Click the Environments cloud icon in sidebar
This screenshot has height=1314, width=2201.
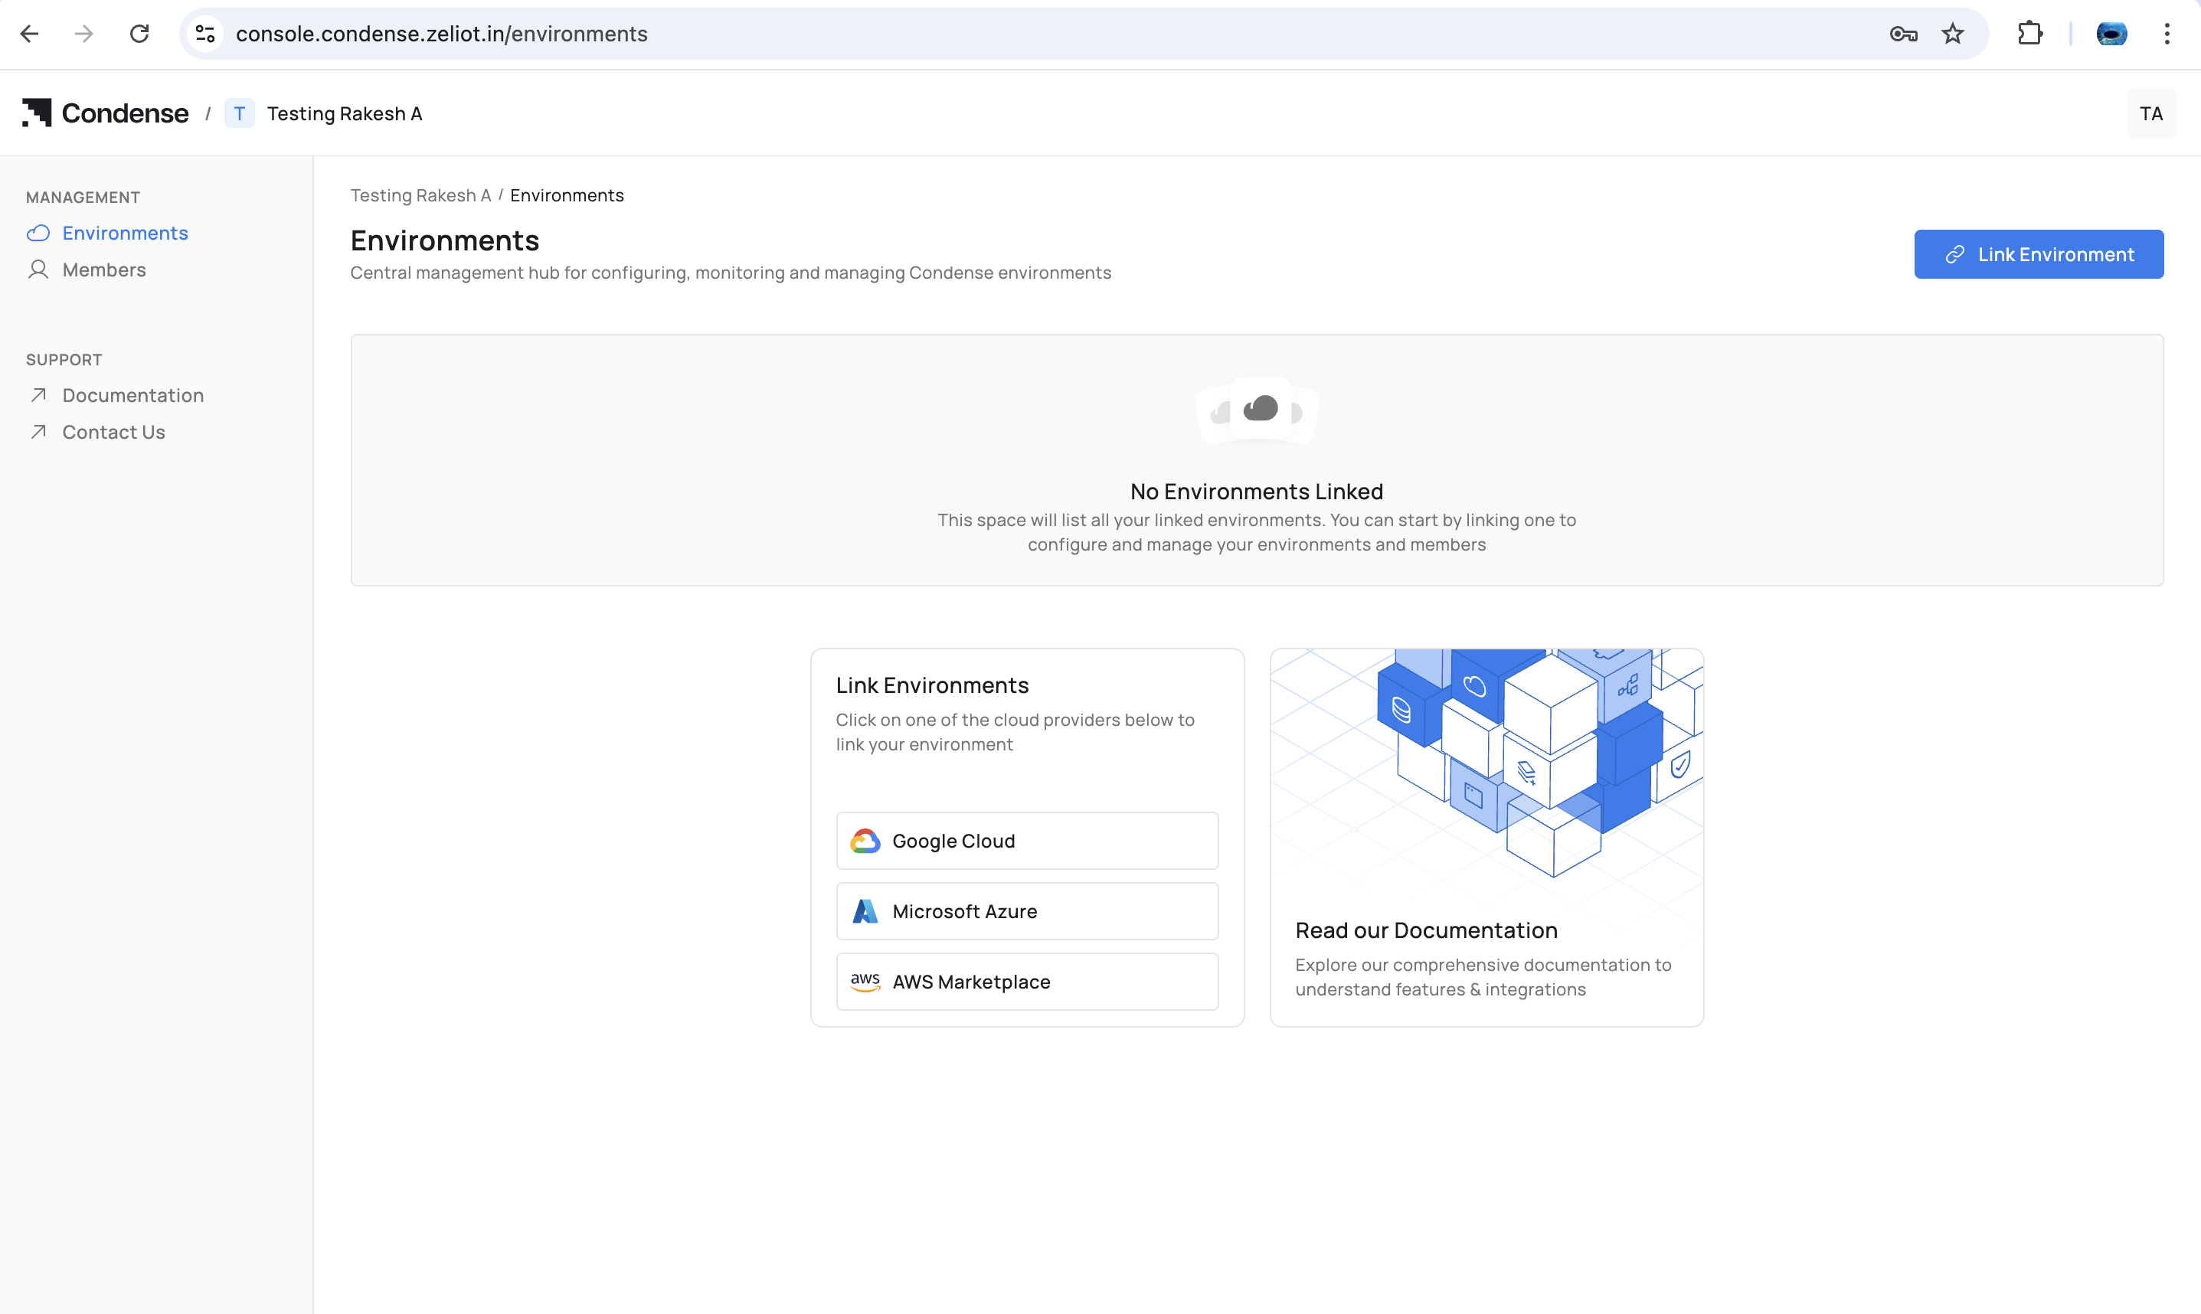[38, 233]
